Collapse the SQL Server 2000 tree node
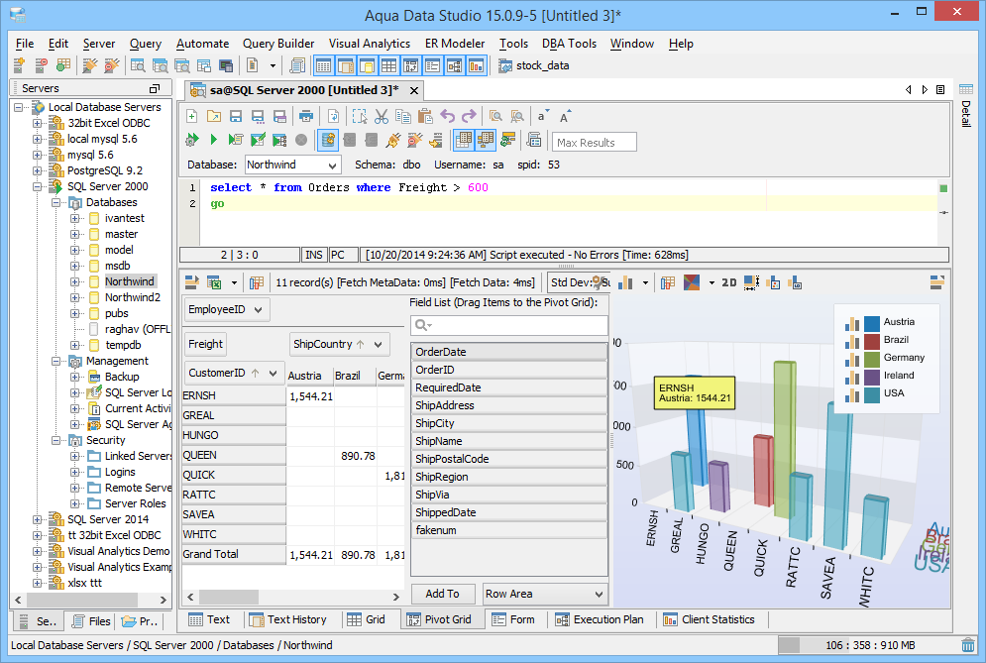Screen dimensions: 986x663 point(37,187)
